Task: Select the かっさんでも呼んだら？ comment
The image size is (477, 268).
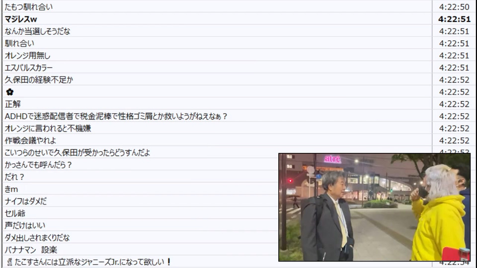Action: pyautogui.click(x=38, y=165)
